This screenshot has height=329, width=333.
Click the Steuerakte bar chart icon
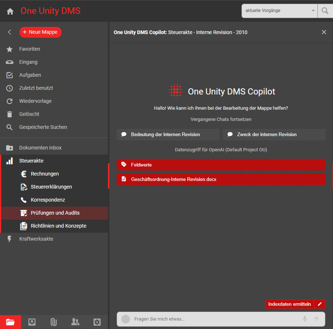[x=9, y=161]
